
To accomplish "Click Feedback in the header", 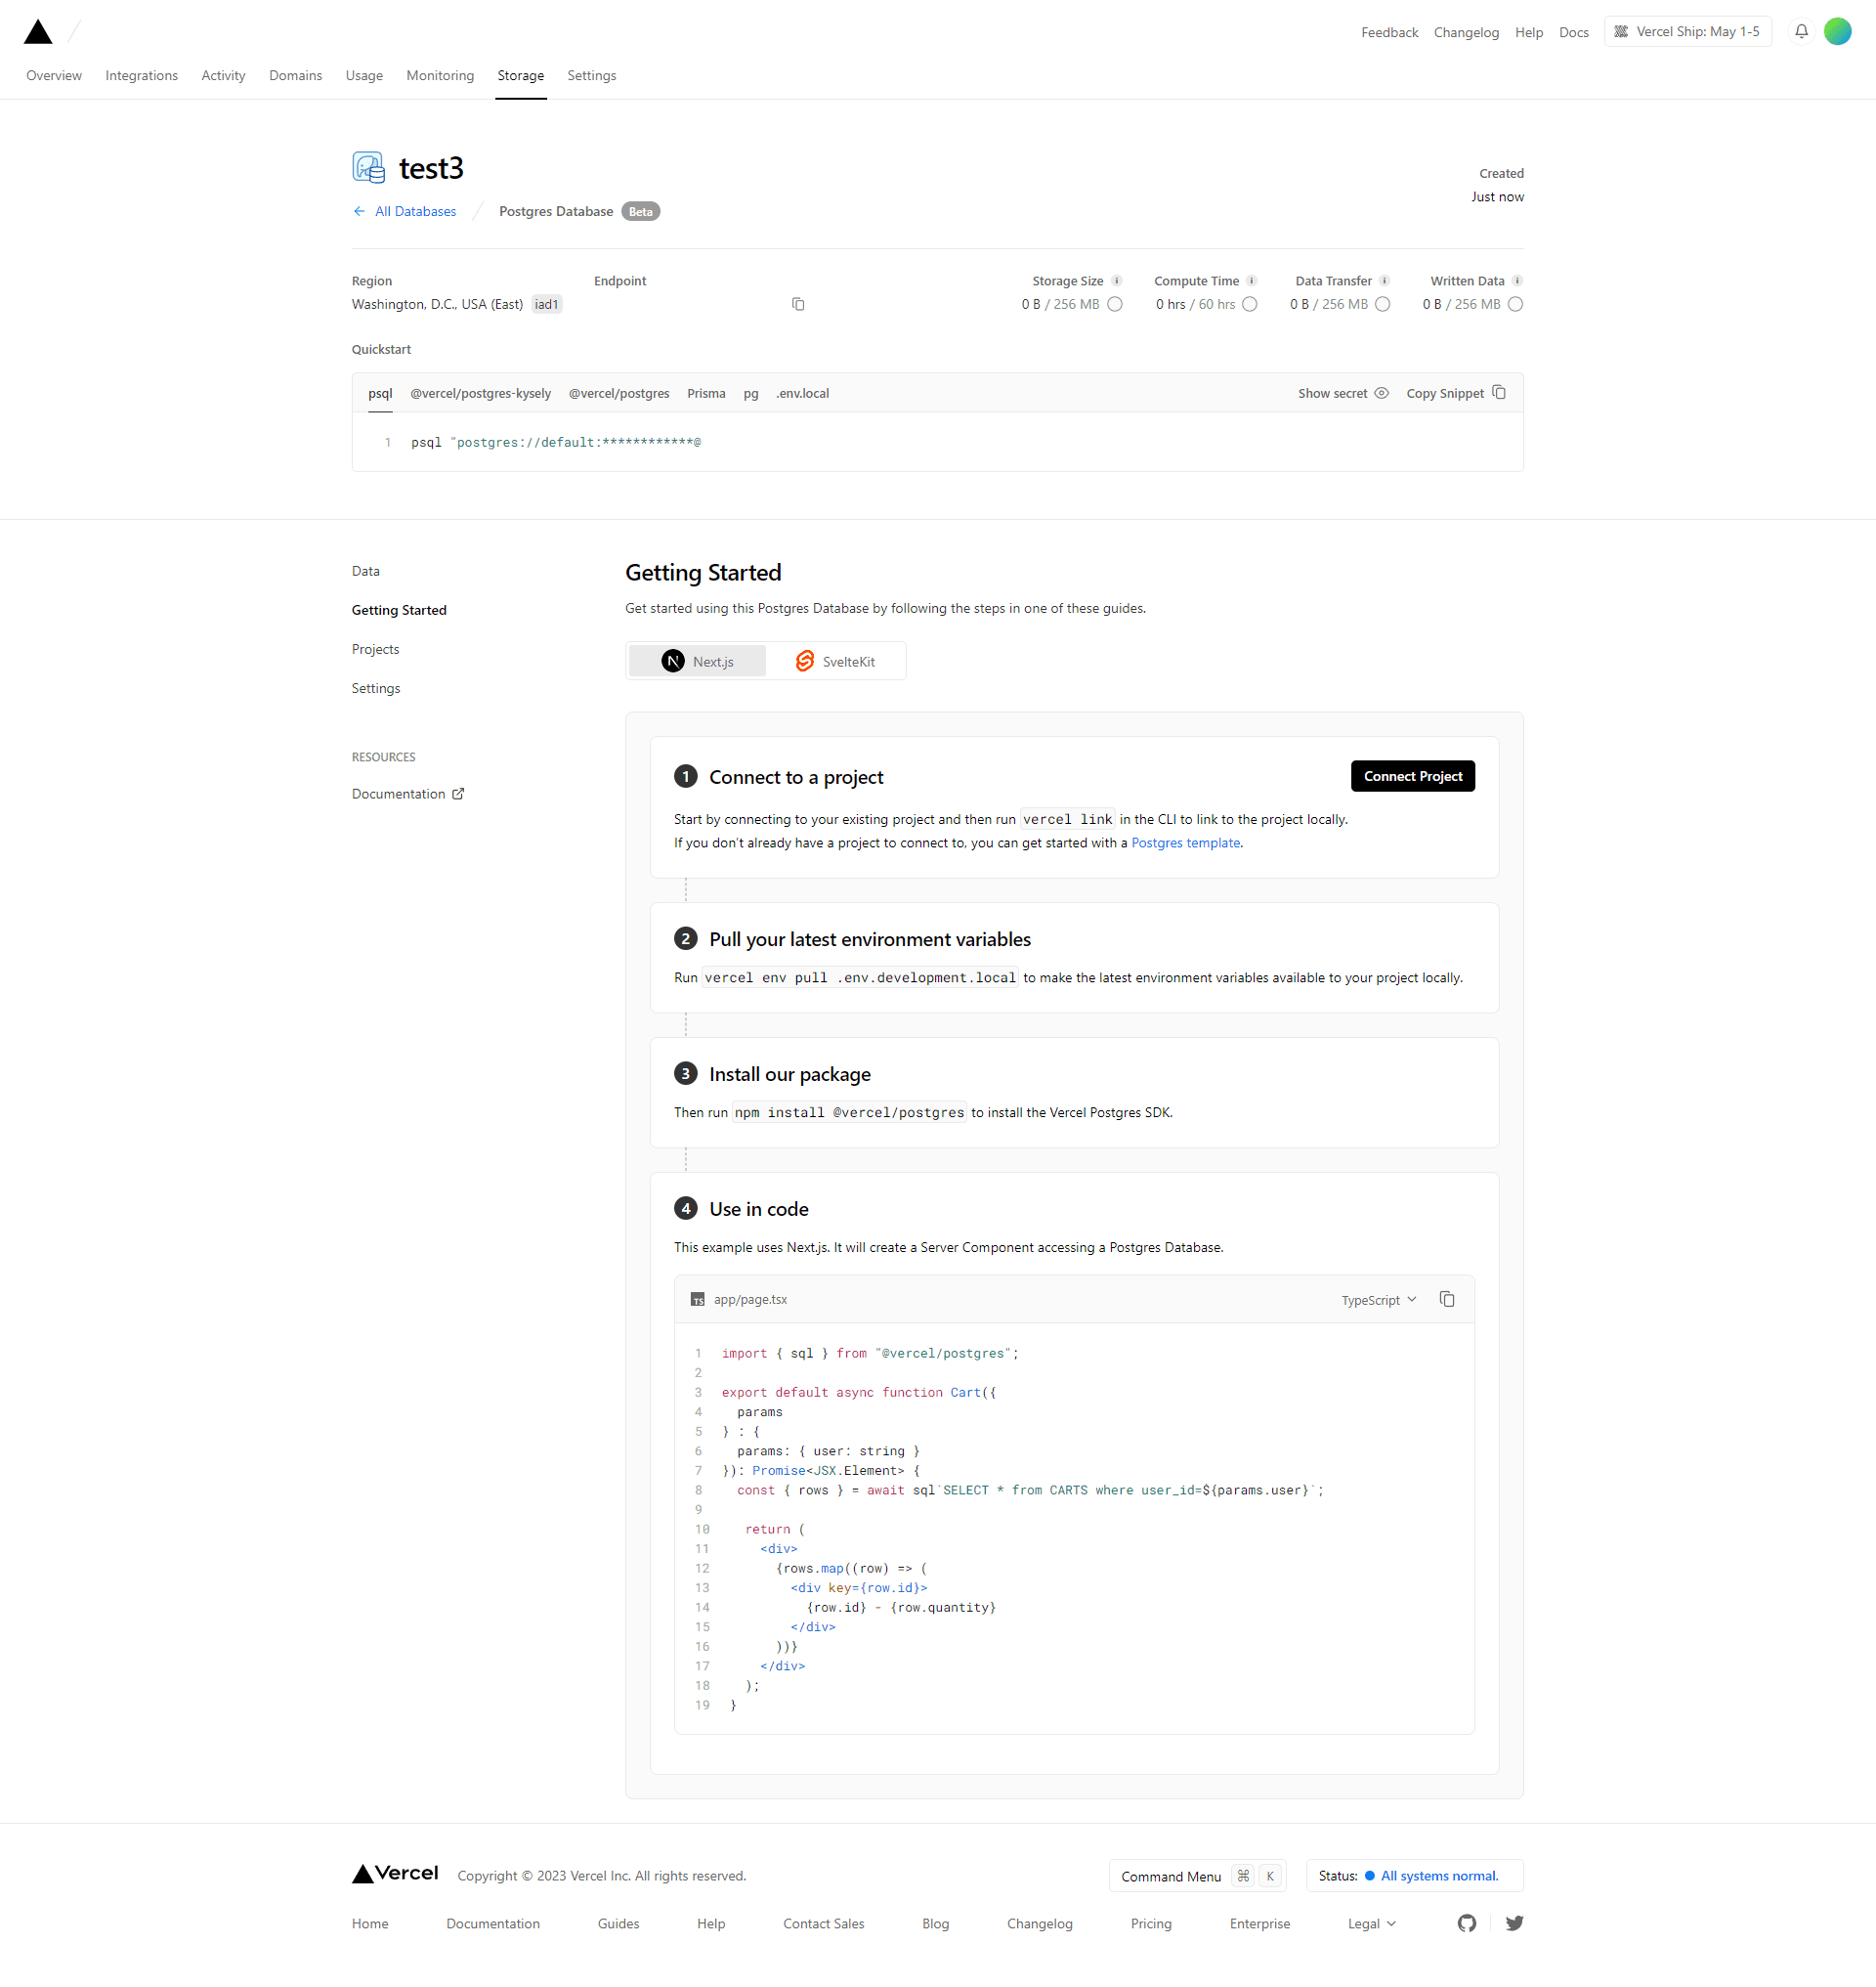I will 1390,33.
